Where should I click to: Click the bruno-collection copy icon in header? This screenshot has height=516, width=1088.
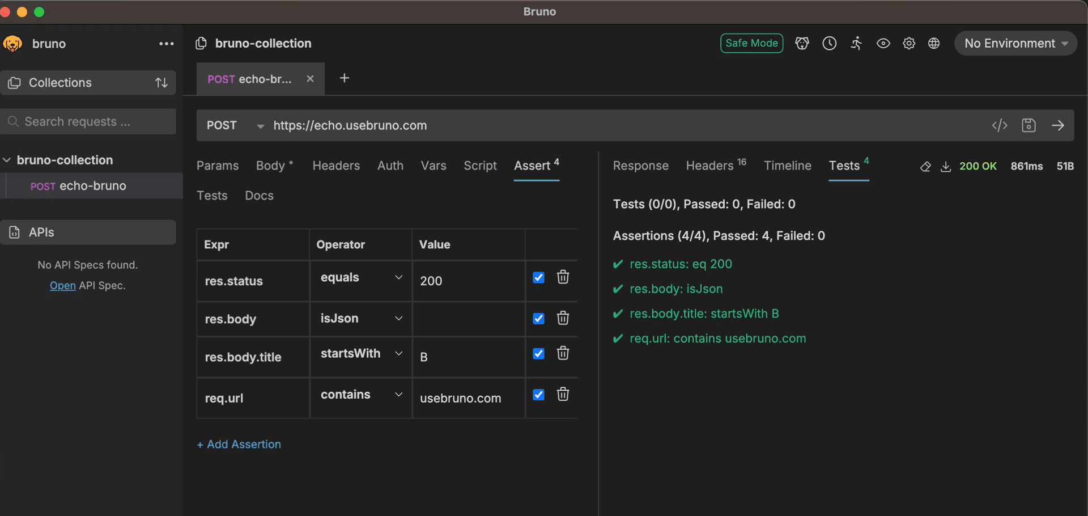coord(201,44)
